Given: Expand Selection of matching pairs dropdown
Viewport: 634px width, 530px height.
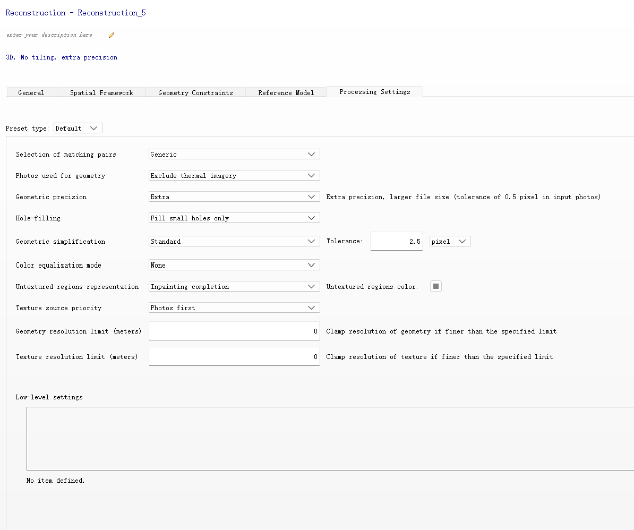Looking at the screenshot, I should [x=234, y=154].
